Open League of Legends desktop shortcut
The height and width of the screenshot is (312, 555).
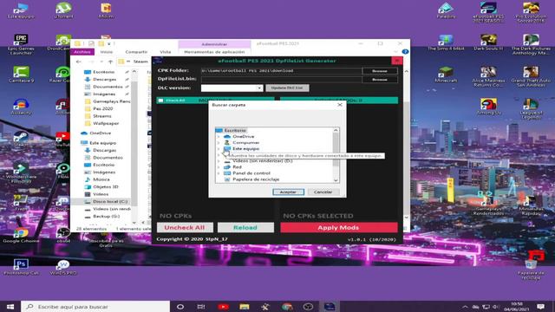tap(531, 108)
